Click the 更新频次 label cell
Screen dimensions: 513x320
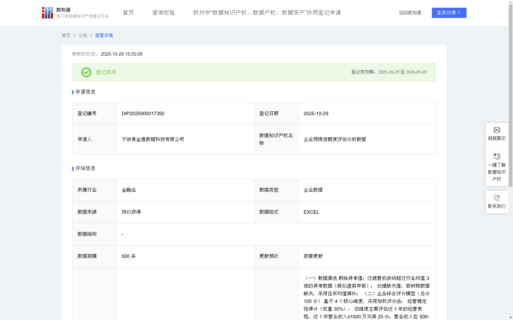tap(276, 256)
